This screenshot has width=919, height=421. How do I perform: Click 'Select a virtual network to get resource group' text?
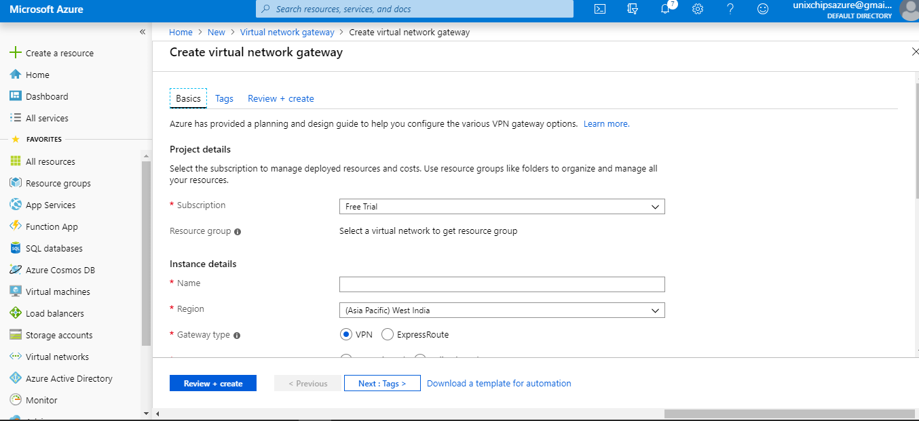(428, 231)
